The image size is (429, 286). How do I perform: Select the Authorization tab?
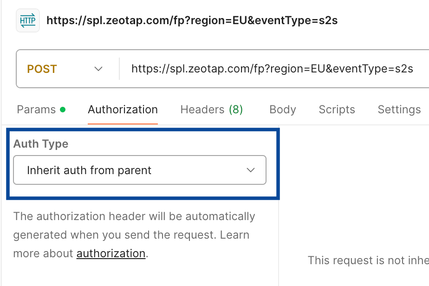click(x=123, y=110)
